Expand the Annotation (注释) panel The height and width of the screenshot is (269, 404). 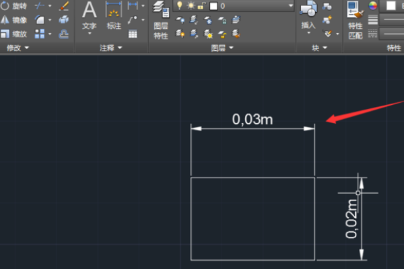point(111,48)
